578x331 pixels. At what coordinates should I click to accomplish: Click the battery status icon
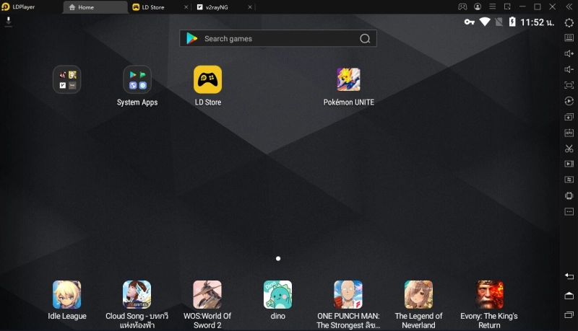[512, 22]
